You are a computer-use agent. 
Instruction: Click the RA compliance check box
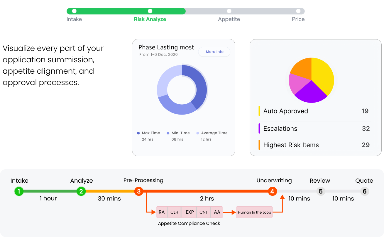click(162, 212)
